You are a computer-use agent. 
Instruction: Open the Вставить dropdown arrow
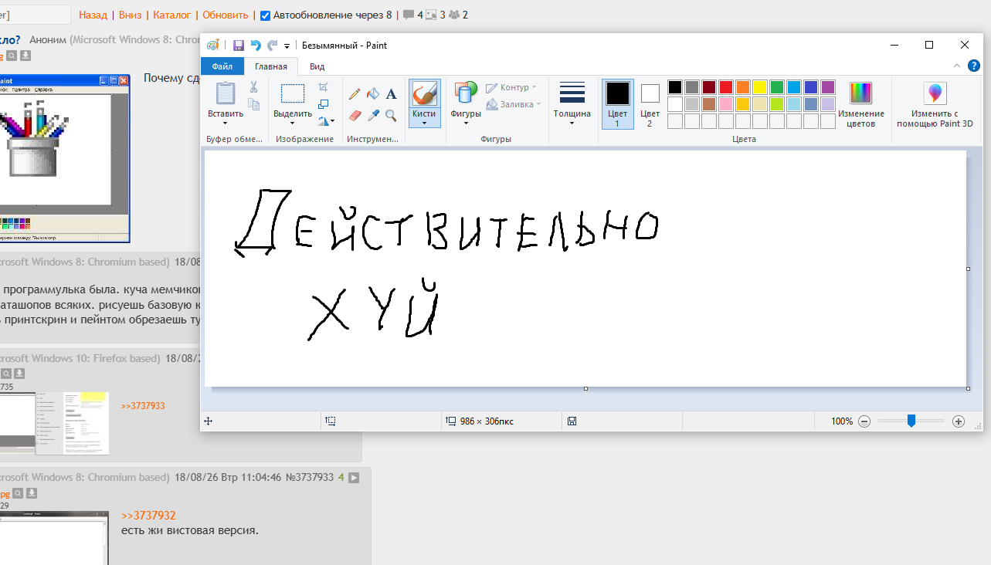click(226, 123)
